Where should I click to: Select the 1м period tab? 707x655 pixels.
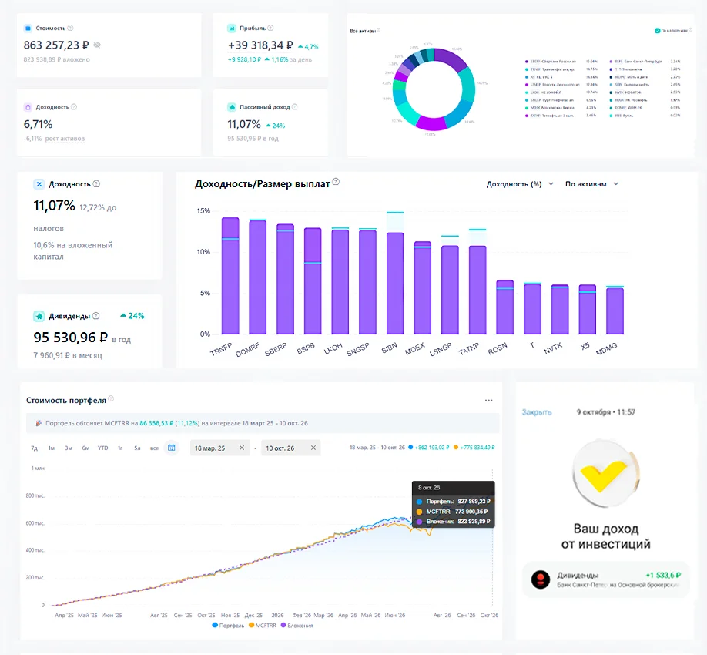52,448
